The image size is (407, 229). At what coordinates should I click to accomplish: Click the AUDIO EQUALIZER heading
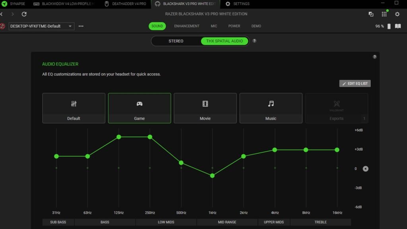coord(60,64)
